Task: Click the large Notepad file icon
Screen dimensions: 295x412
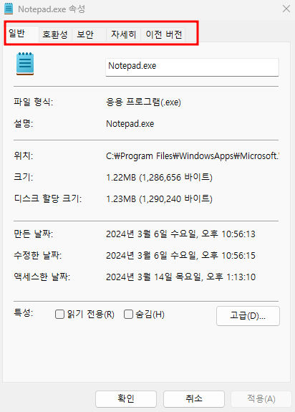Action: [x=25, y=64]
